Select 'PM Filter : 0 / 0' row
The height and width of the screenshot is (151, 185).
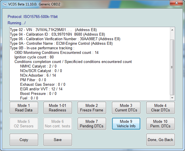(x=33, y=80)
